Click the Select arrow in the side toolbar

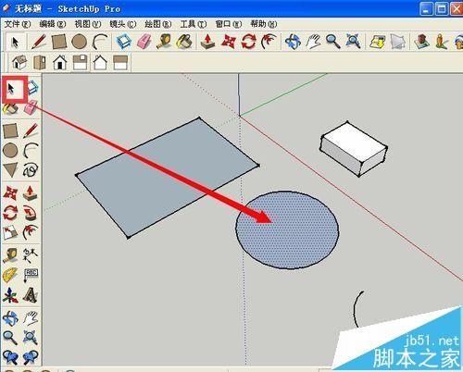11,89
